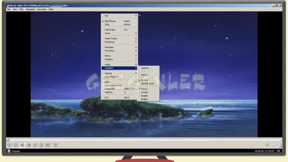Expand Navigate submenu in the context menu
Screen dimensions: 288x162
coord(119,47)
